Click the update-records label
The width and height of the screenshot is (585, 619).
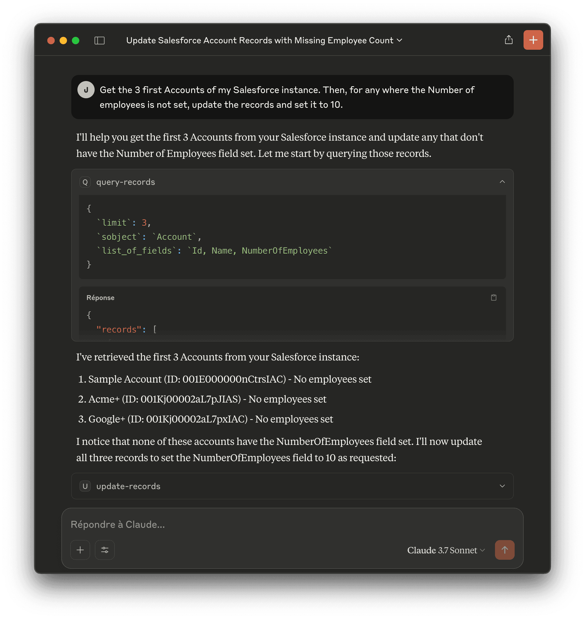pos(128,486)
